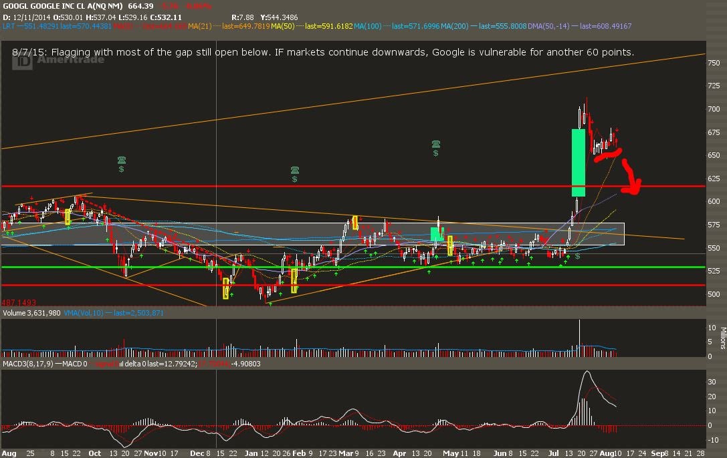
Task: Click the GOOGL GOOGLE INC CL A ticker title
Action: tap(63, 6)
